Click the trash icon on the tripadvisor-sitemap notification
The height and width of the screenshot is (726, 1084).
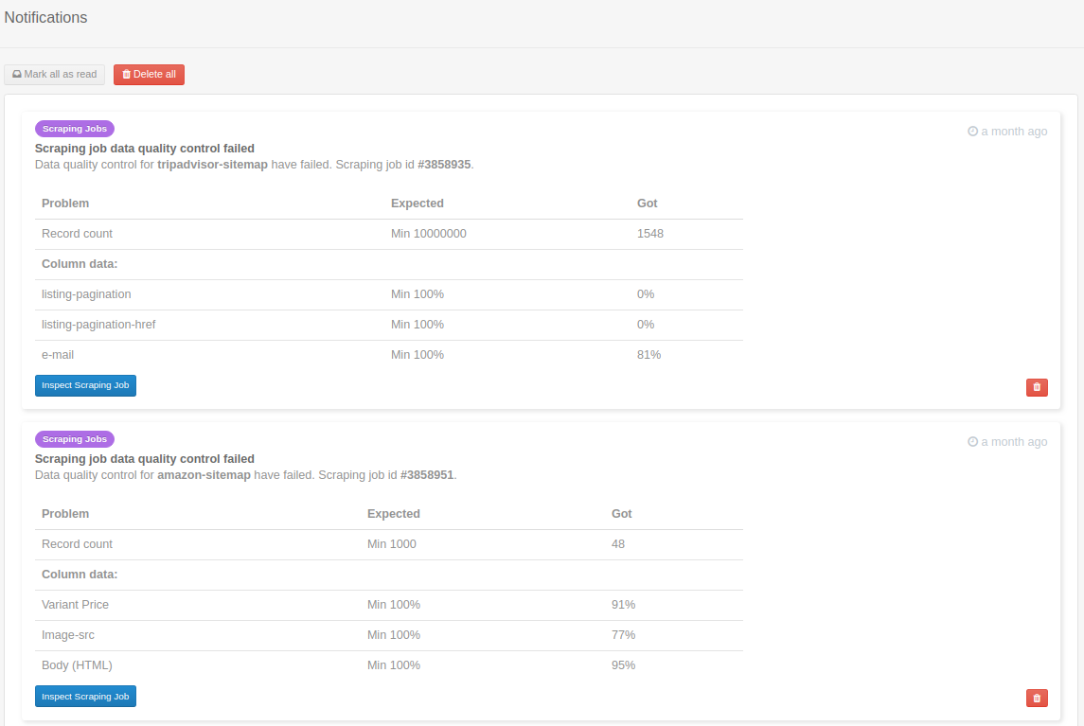click(1037, 387)
